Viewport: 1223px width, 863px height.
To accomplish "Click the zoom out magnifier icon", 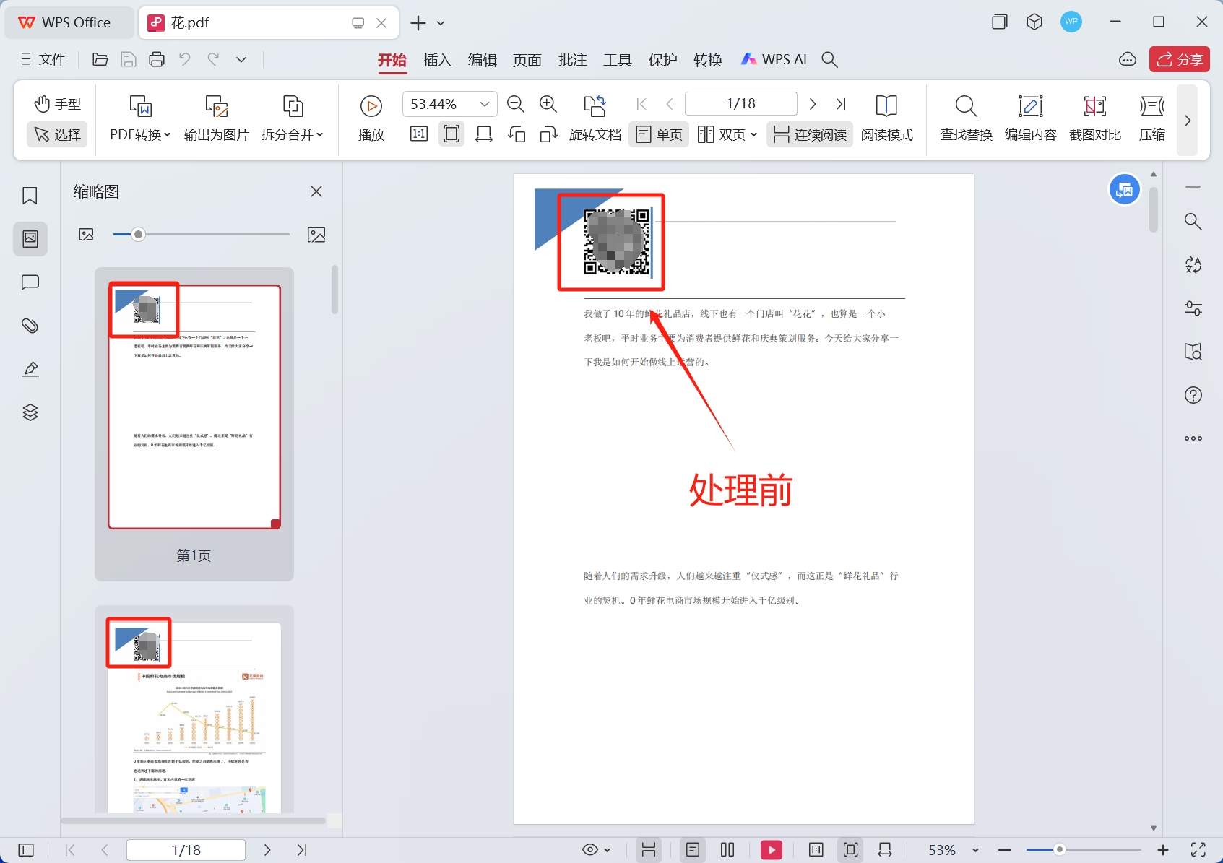I will pyautogui.click(x=516, y=104).
